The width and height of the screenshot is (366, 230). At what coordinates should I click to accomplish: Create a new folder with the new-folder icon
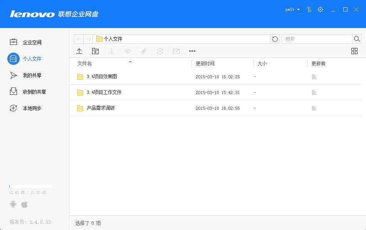[95, 51]
